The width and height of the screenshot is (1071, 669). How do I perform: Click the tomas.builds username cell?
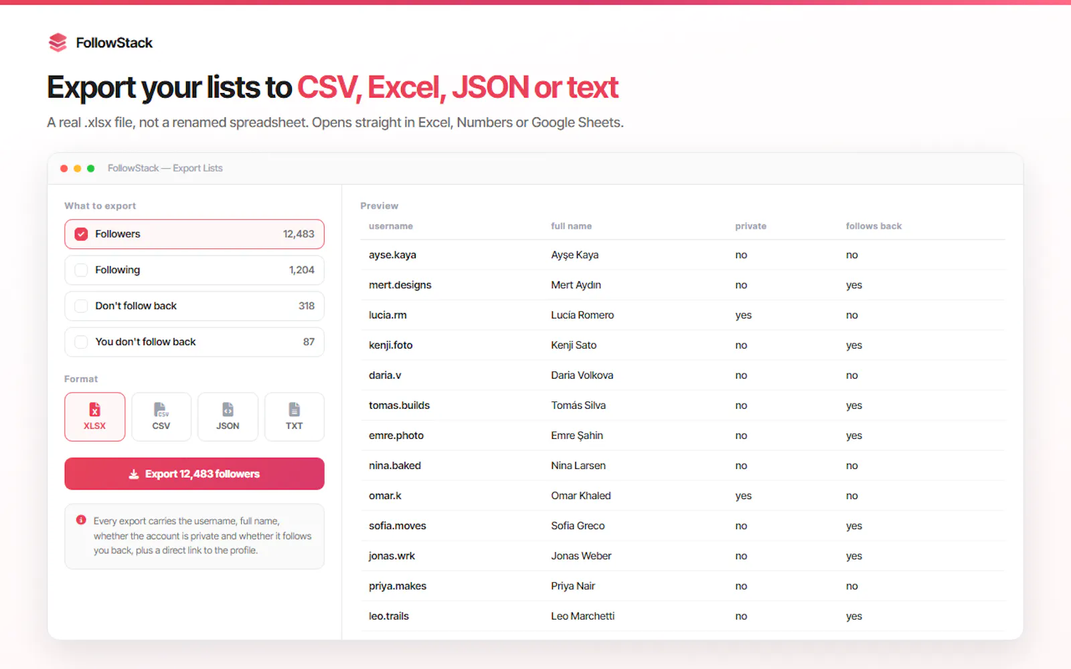pyautogui.click(x=399, y=405)
